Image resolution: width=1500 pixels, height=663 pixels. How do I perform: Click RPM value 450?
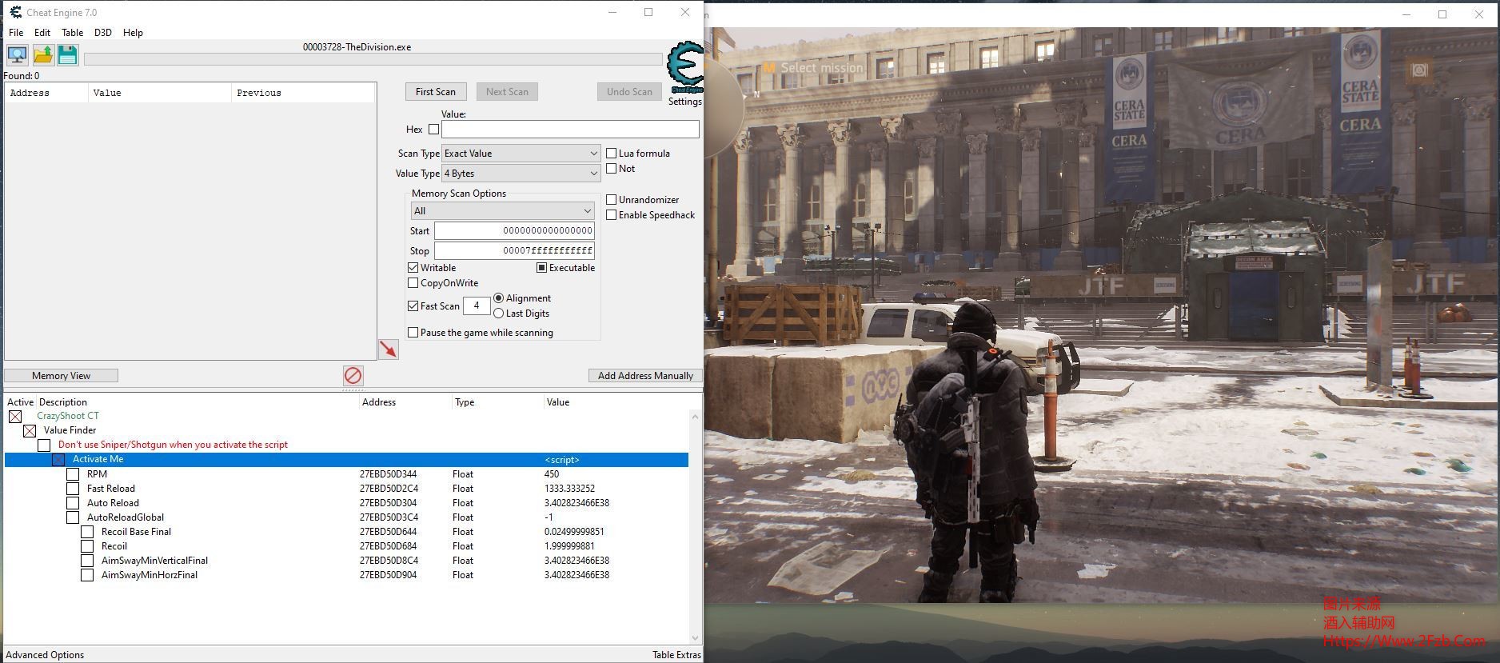tap(552, 474)
